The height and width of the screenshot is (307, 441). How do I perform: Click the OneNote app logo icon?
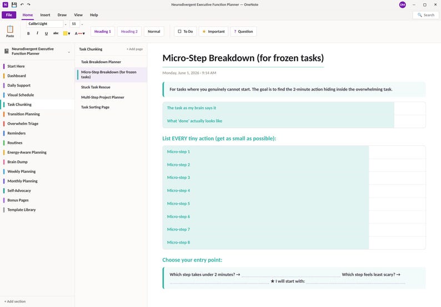[6, 4]
